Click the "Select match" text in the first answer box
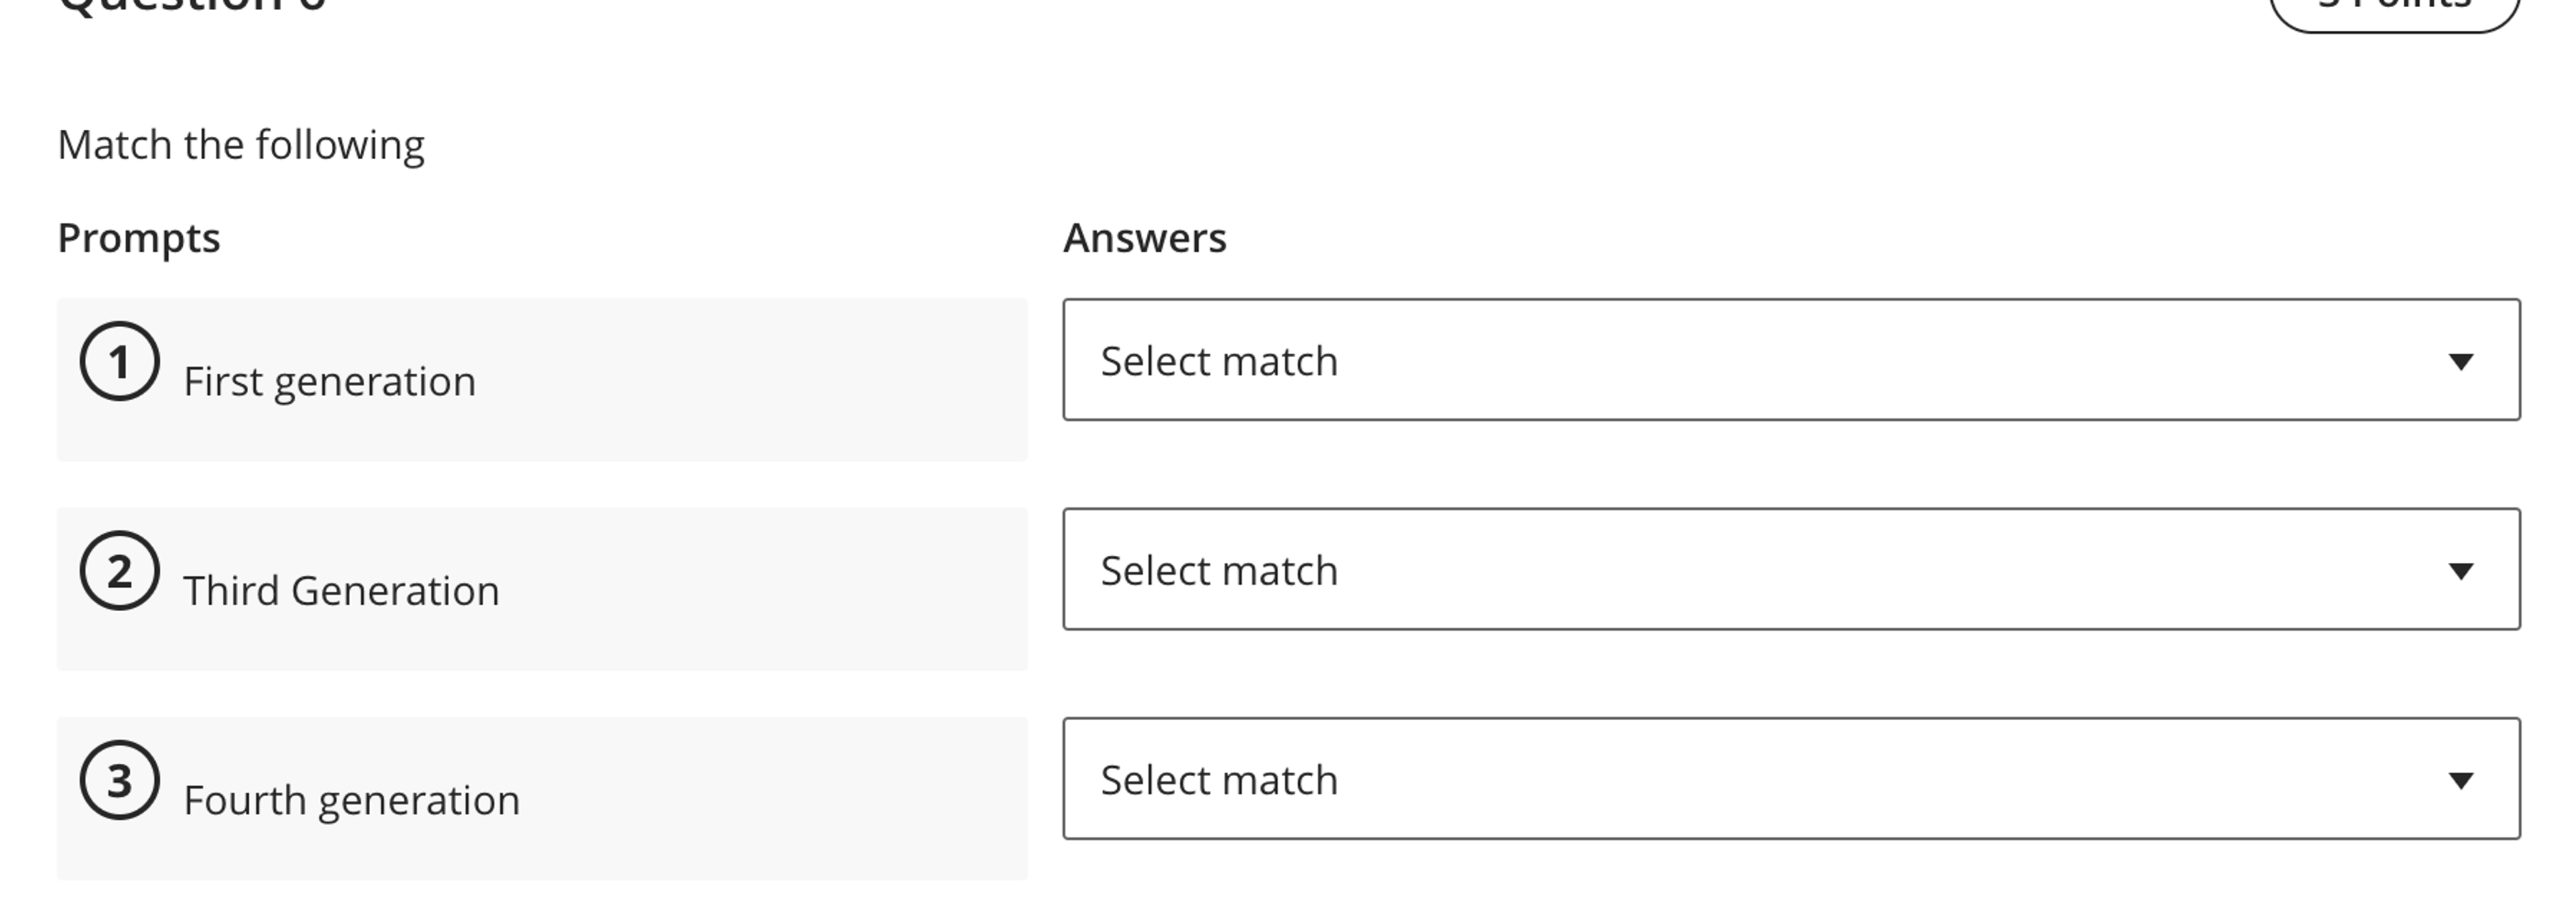Screen dimensions: 2576x911 [x=1219, y=361]
